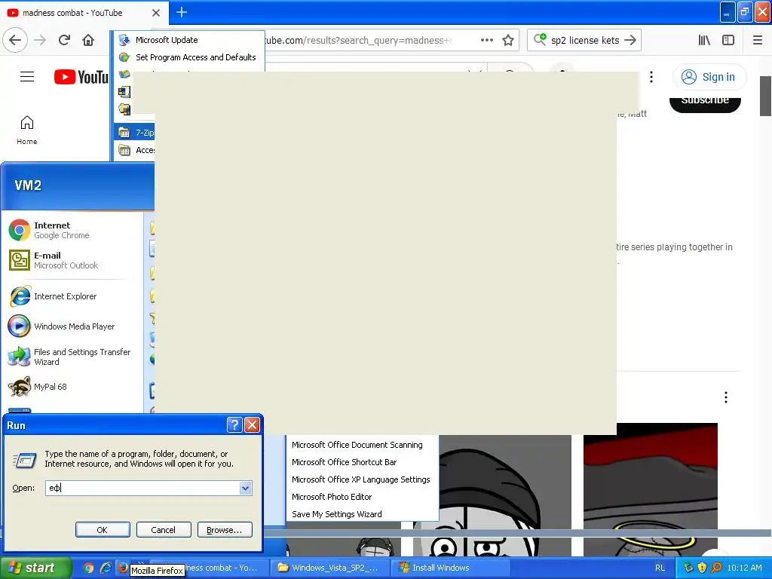Viewport: 772px width, 579px height.
Task: Close the madness combat YouTube tab
Action: click(x=156, y=13)
